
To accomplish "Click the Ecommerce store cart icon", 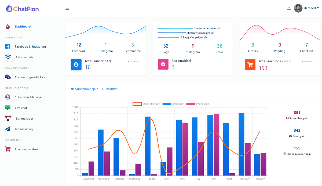I will (x=8, y=149).
